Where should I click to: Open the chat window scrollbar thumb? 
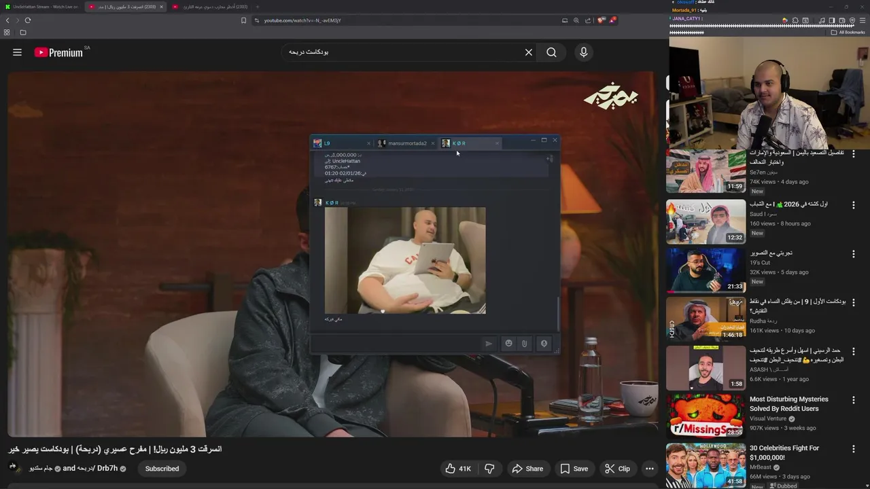(x=559, y=314)
